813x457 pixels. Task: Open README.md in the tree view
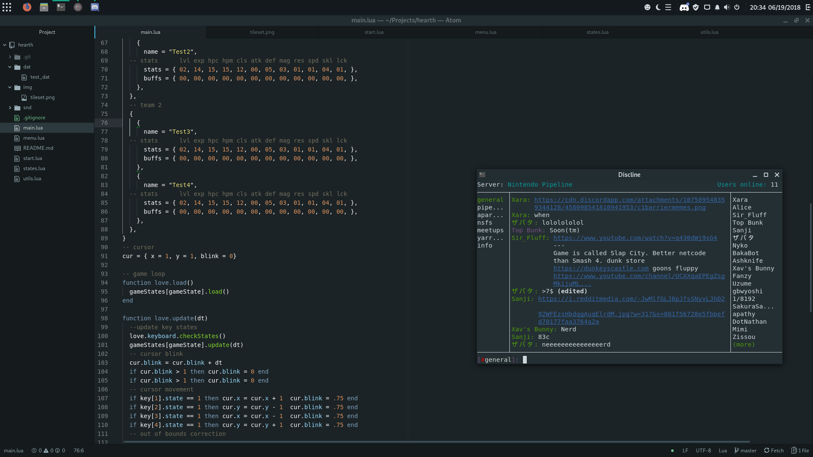point(38,148)
